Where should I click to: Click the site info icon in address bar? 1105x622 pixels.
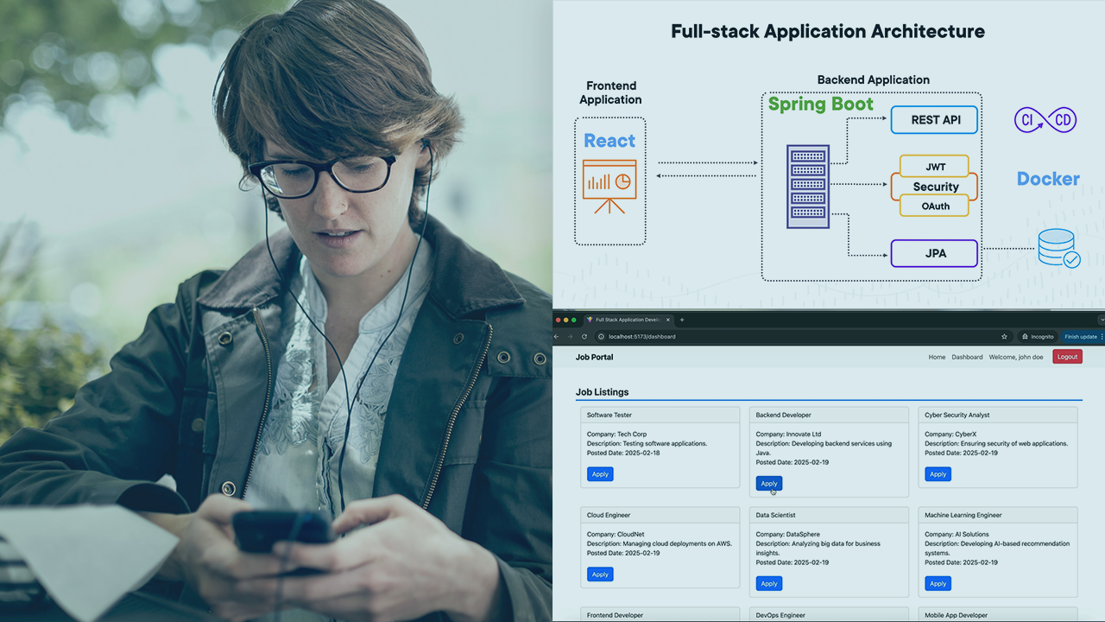(601, 337)
